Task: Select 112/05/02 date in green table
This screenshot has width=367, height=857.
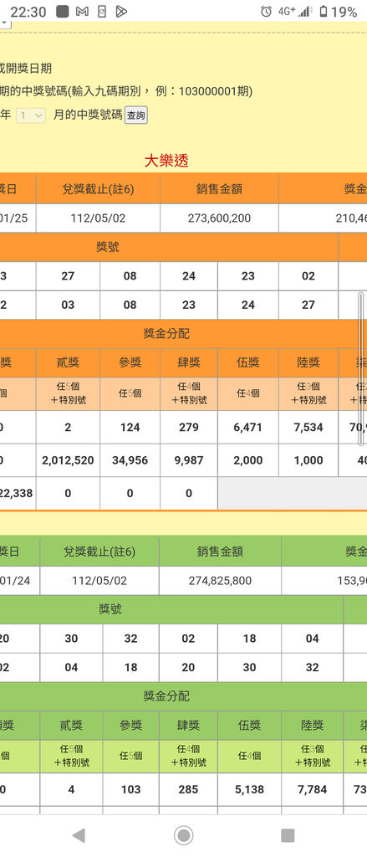Action: point(99,581)
